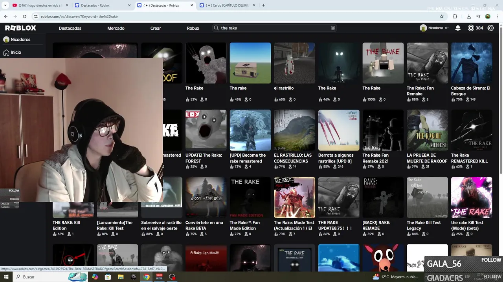Viewport: 503px width, 282px height.
Task: Open Epic Games launcher in taskbar
Action: (x=134, y=277)
